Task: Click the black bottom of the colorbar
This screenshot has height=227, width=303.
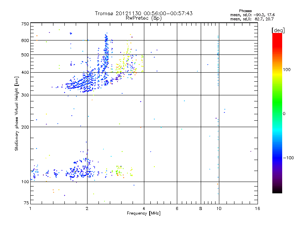Action: pyautogui.click(x=277, y=190)
